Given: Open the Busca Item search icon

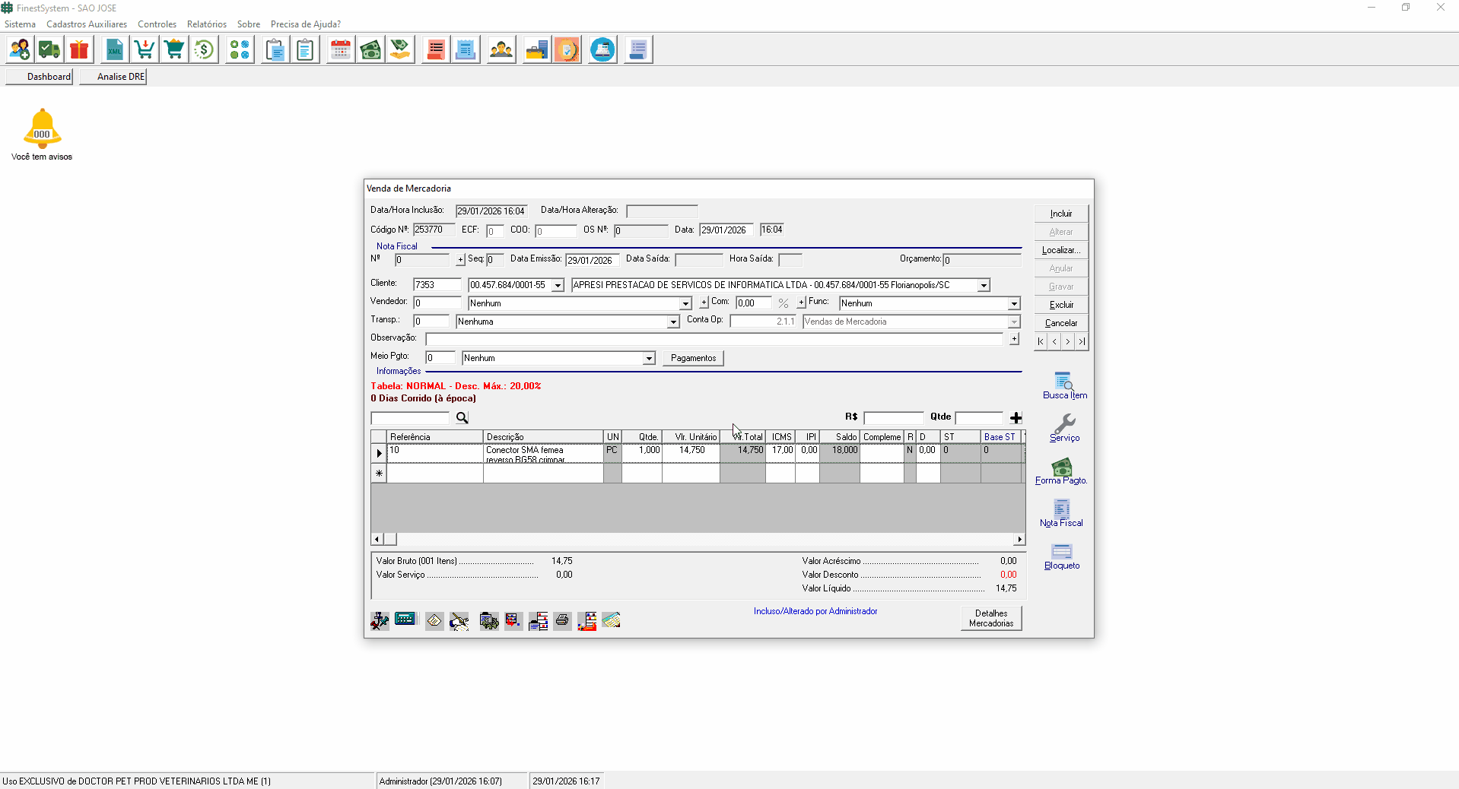Looking at the screenshot, I should (1063, 382).
